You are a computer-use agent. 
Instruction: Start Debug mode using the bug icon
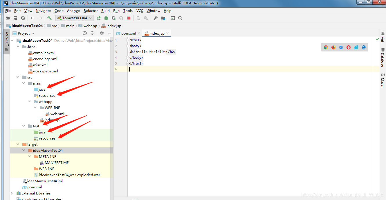106,18
